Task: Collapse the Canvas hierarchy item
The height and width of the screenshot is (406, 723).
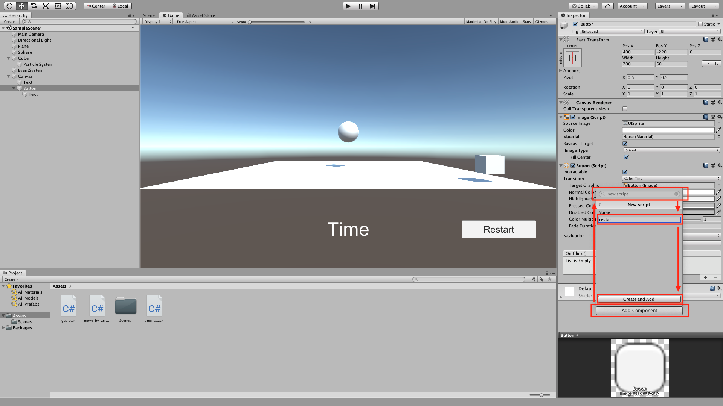Action: coord(8,76)
